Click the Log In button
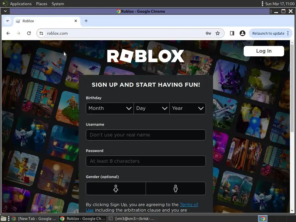This screenshot has height=222, width=296. pyautogui.click(x=264, y=51)
